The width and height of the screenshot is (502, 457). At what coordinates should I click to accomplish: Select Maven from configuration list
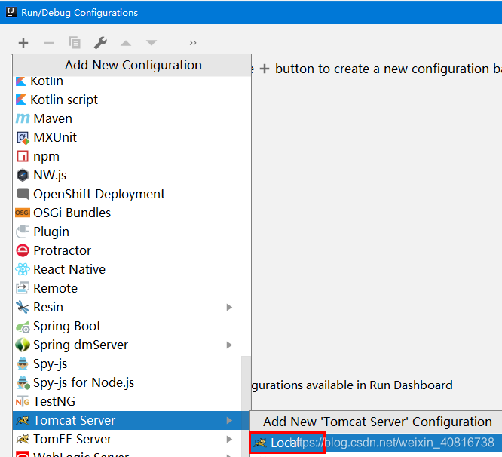tap(132, 118)
